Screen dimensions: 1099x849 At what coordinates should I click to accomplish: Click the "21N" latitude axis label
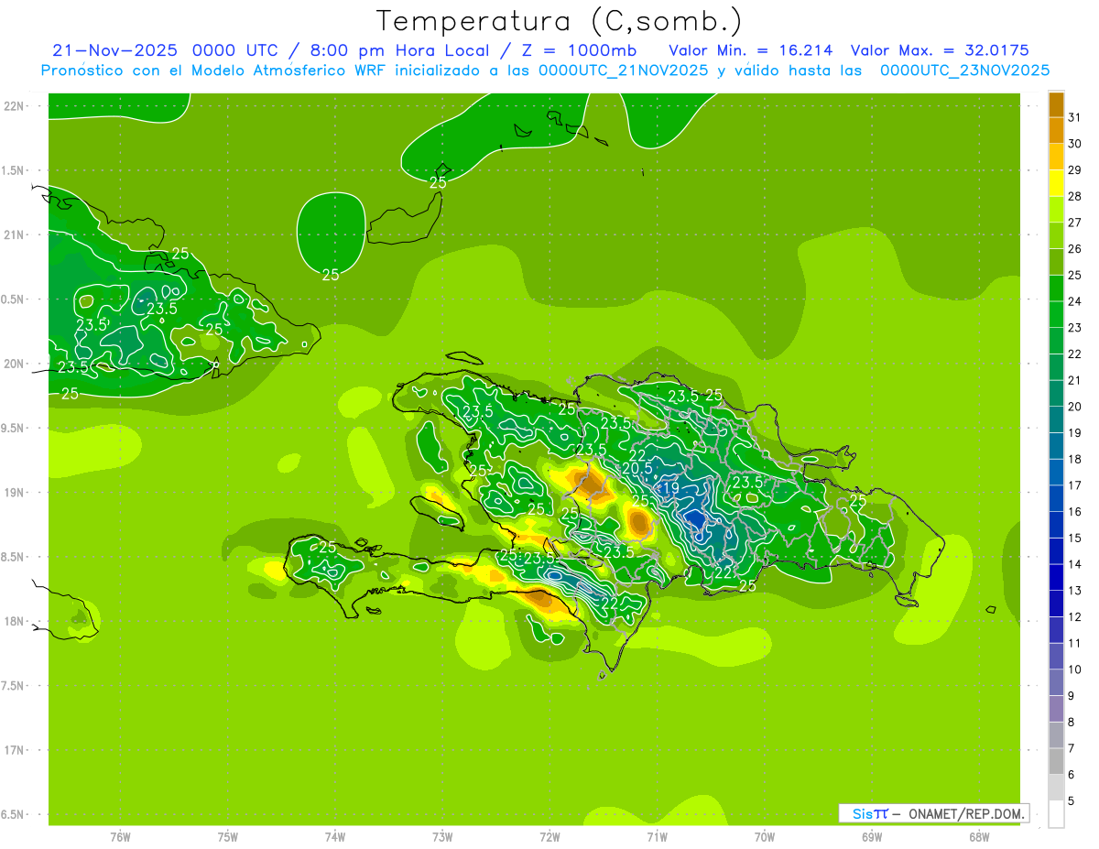pyautogui.click(x=14, y=235)
